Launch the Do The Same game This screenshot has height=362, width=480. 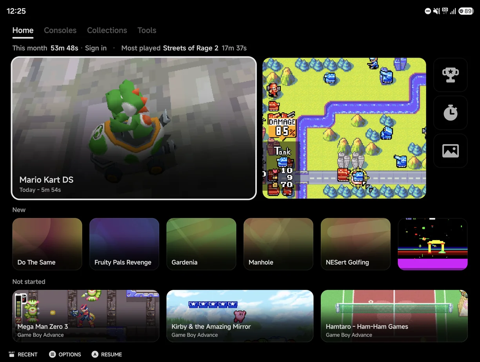point(47,244)
